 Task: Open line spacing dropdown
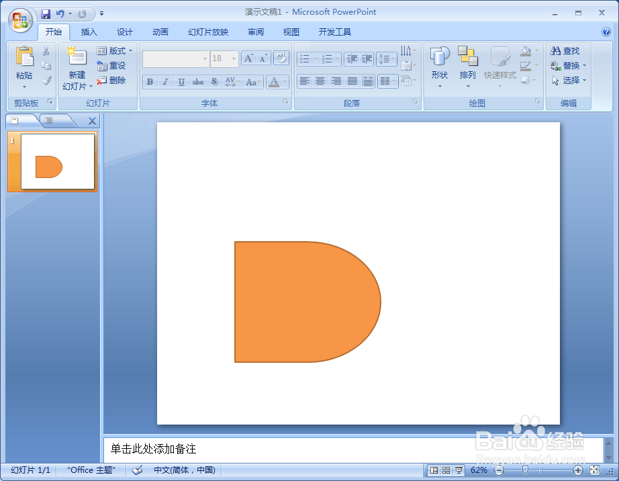pos(387,59)
